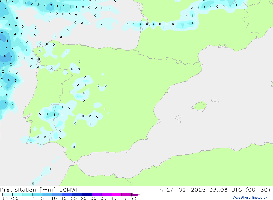Click the '(00+30)' forecast step text
273x200 pixels.
pyautogui.click(x=258, y=190)
